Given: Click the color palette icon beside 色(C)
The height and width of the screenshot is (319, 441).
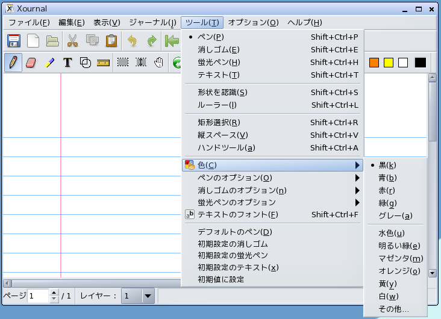Looking at the screenshot, I should click(190, 166).
